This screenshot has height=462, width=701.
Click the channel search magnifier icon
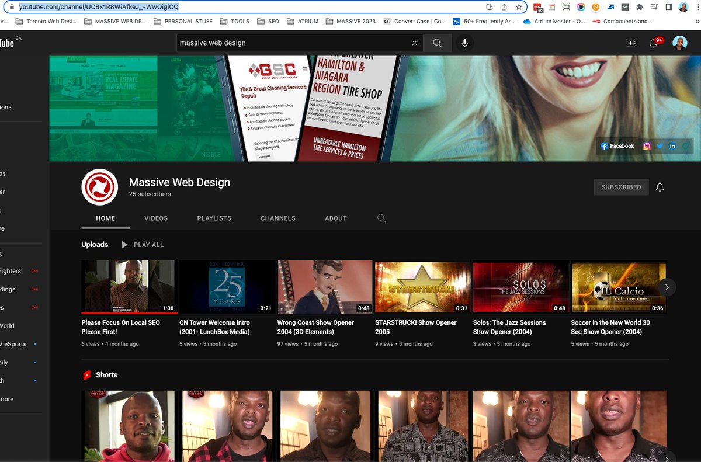coord(381,218)
